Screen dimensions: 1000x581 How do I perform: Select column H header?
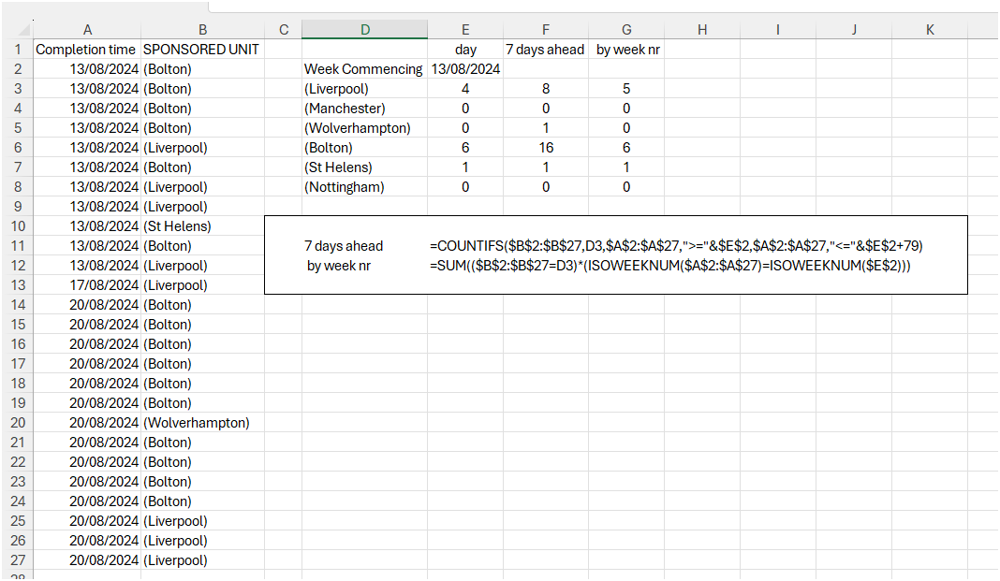[x=702, y=29]
